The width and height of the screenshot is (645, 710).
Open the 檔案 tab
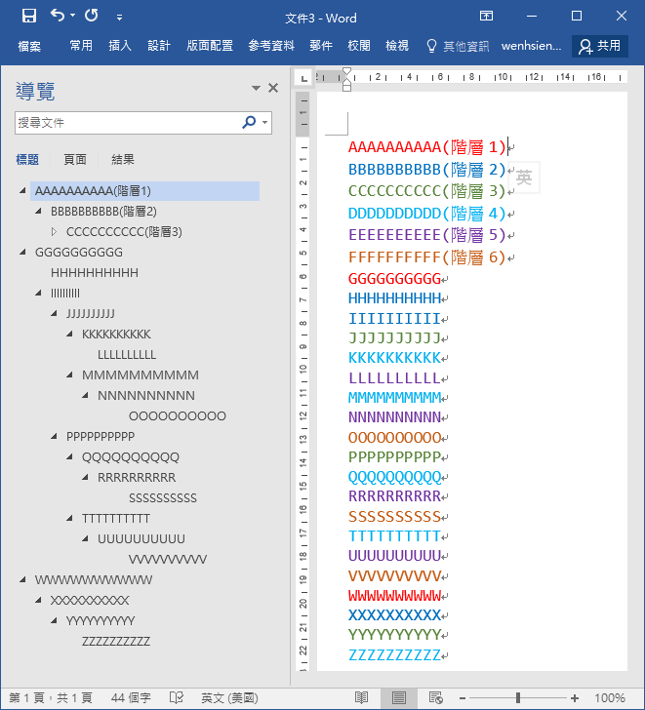pos(29,46)
